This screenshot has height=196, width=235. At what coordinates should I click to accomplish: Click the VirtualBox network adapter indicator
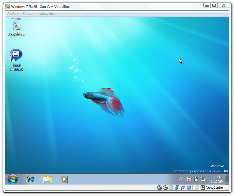[x=177, y=188]
